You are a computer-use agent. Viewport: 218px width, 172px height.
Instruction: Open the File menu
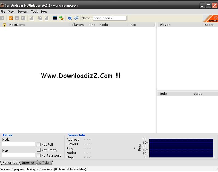(3, 12)
